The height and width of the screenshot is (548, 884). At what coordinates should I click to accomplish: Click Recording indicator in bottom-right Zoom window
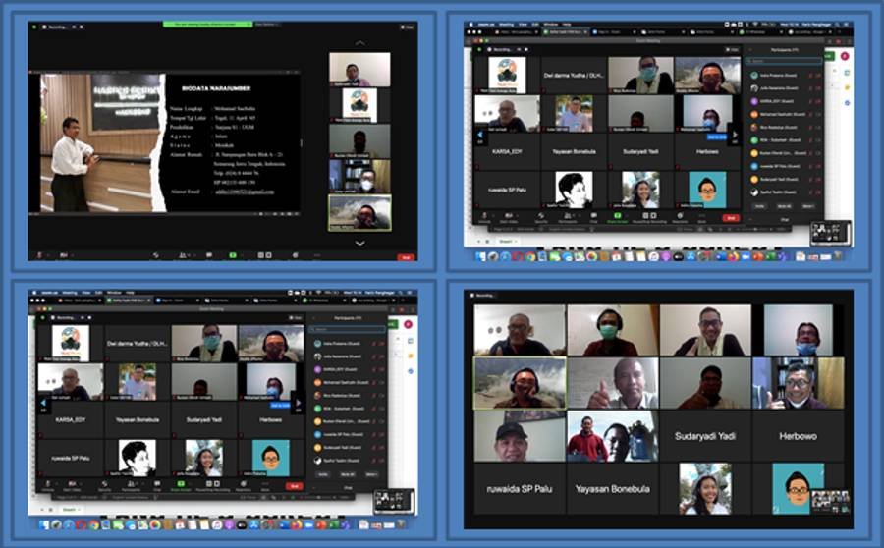click(x=485, y=295)
